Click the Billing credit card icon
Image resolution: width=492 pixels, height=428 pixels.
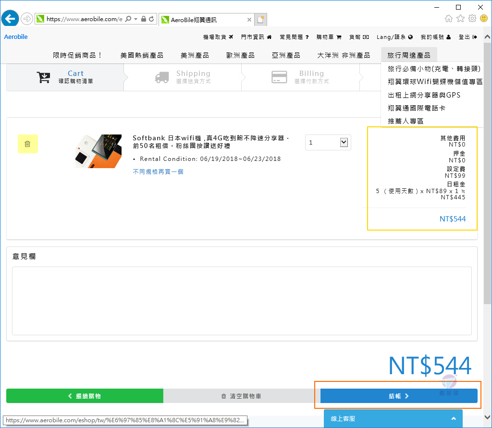(x=279, y=77)
